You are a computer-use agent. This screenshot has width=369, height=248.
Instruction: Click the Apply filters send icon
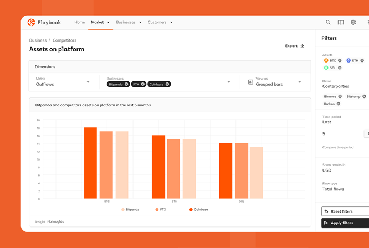[326, 223]
